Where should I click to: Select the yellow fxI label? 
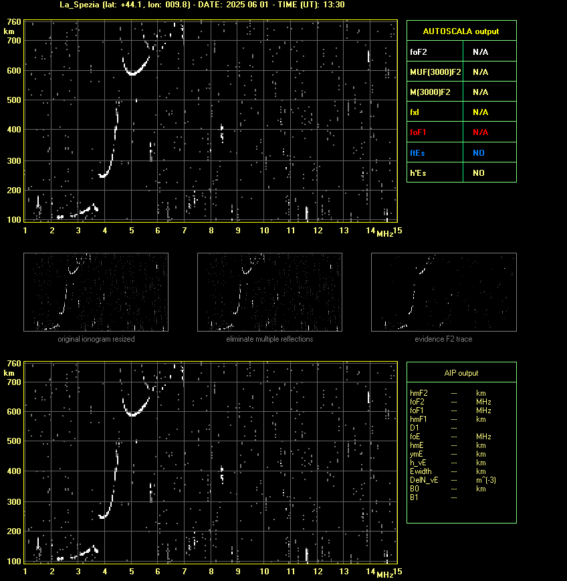pos(415,112)
